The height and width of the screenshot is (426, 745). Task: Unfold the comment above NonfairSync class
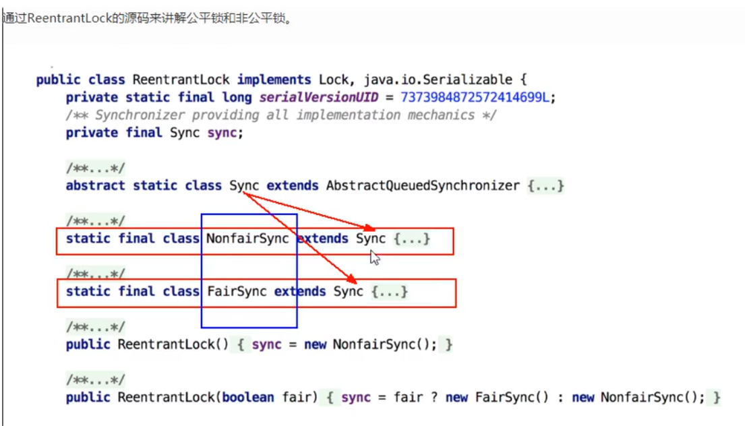pos(96,221)
